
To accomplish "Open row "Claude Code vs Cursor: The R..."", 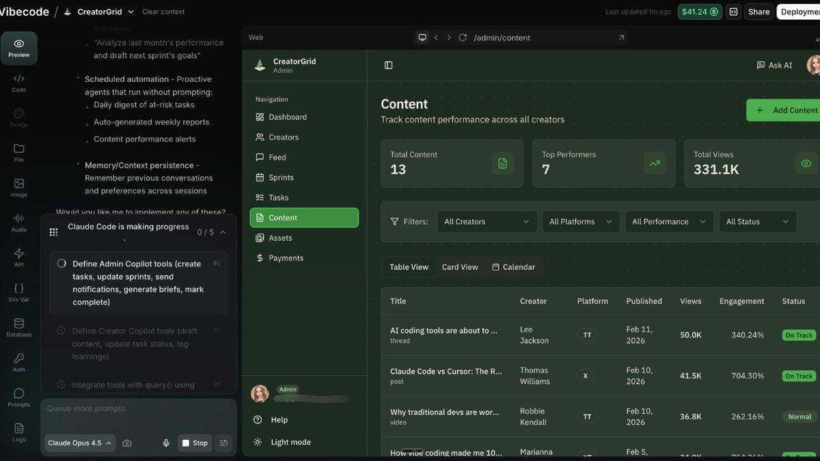I will [x=601, y=376].
